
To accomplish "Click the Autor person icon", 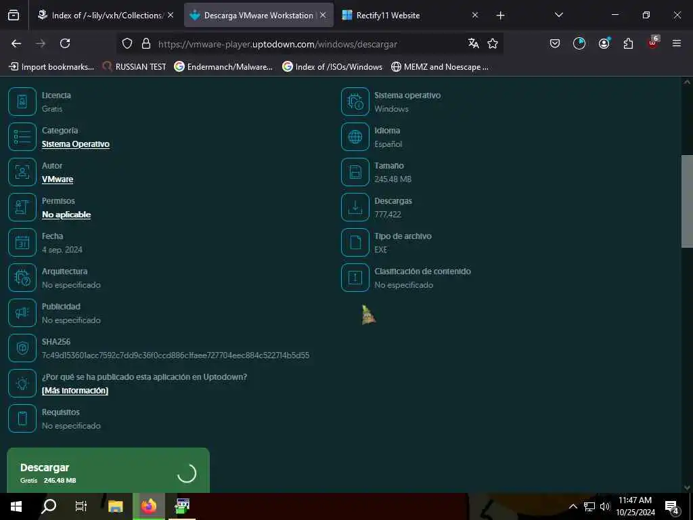I will [22, 172].
